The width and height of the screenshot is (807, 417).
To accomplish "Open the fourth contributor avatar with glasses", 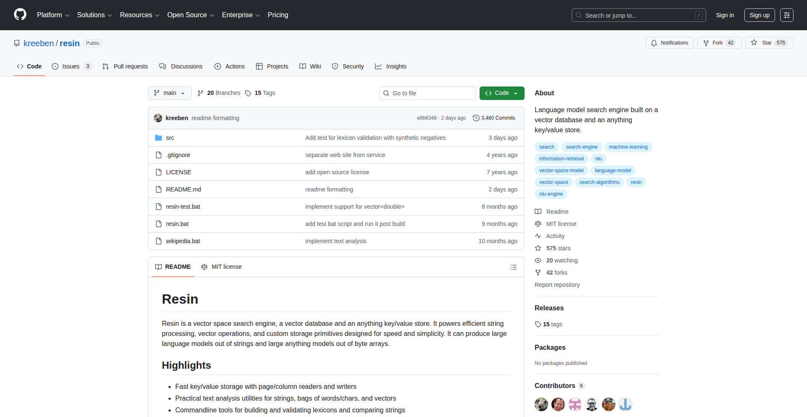I will point(592,404).
